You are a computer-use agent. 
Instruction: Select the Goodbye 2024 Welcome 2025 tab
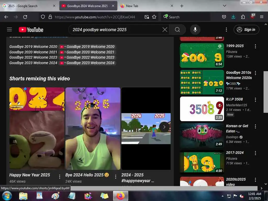pos(88,6)
